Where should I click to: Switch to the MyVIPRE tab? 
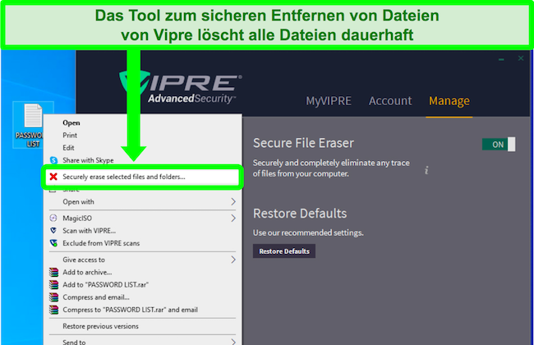click(x=329, y=101)
